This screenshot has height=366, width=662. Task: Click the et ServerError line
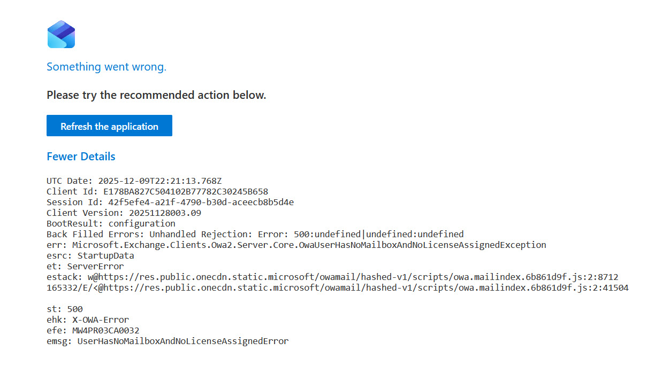point(85,267)
